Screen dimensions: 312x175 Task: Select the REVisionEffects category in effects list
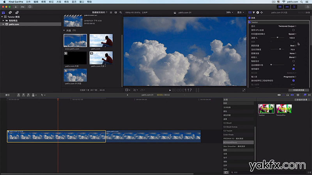point(238,142)
